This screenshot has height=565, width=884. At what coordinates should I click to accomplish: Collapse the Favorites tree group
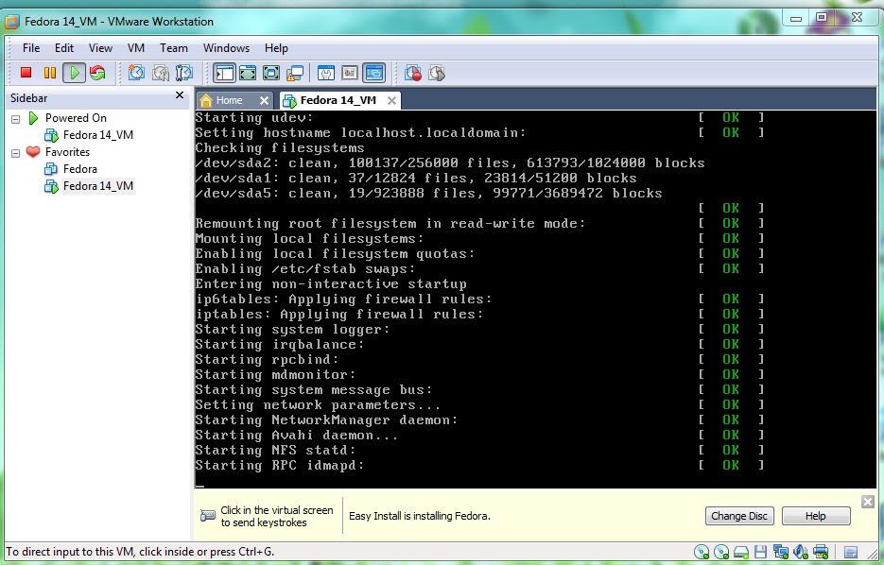pos(16,153)
